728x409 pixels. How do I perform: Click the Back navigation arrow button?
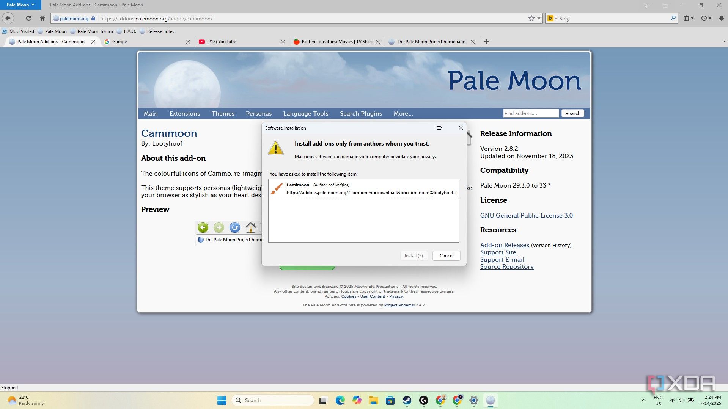[8, 18]
